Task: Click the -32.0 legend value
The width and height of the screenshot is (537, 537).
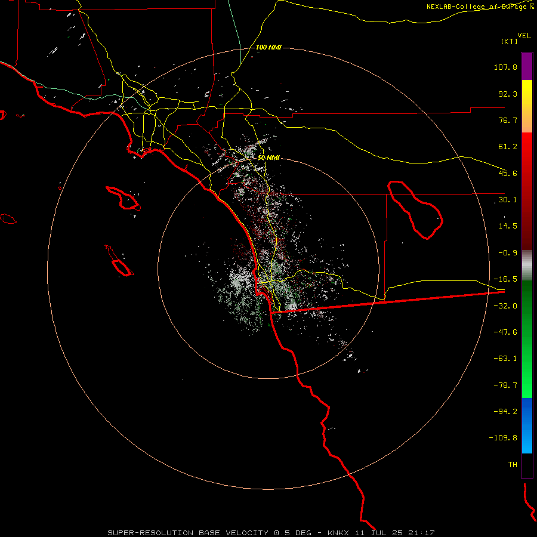Action: [505, 306]
